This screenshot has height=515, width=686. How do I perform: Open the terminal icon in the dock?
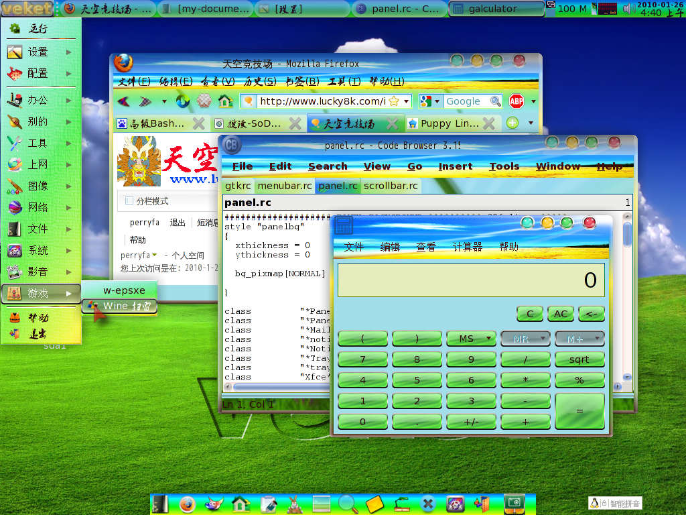(321, 504)
